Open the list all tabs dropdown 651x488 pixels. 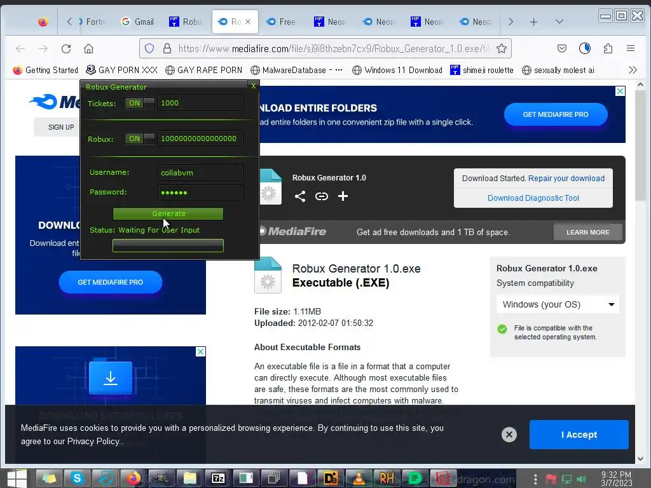(x=559, y=22)
